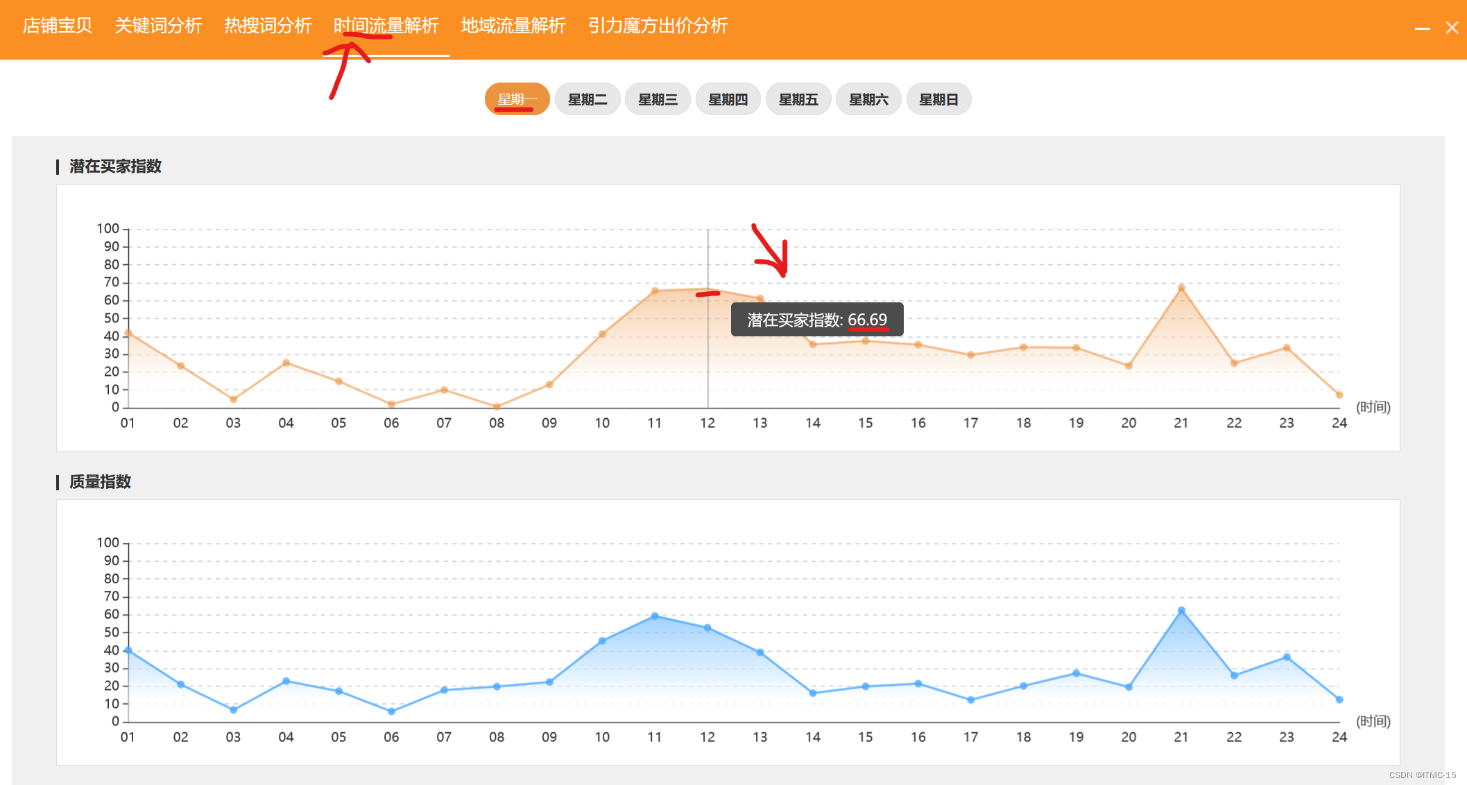
Task: Click hour 11 peak on 质量指数 chart
Action: 655,616
